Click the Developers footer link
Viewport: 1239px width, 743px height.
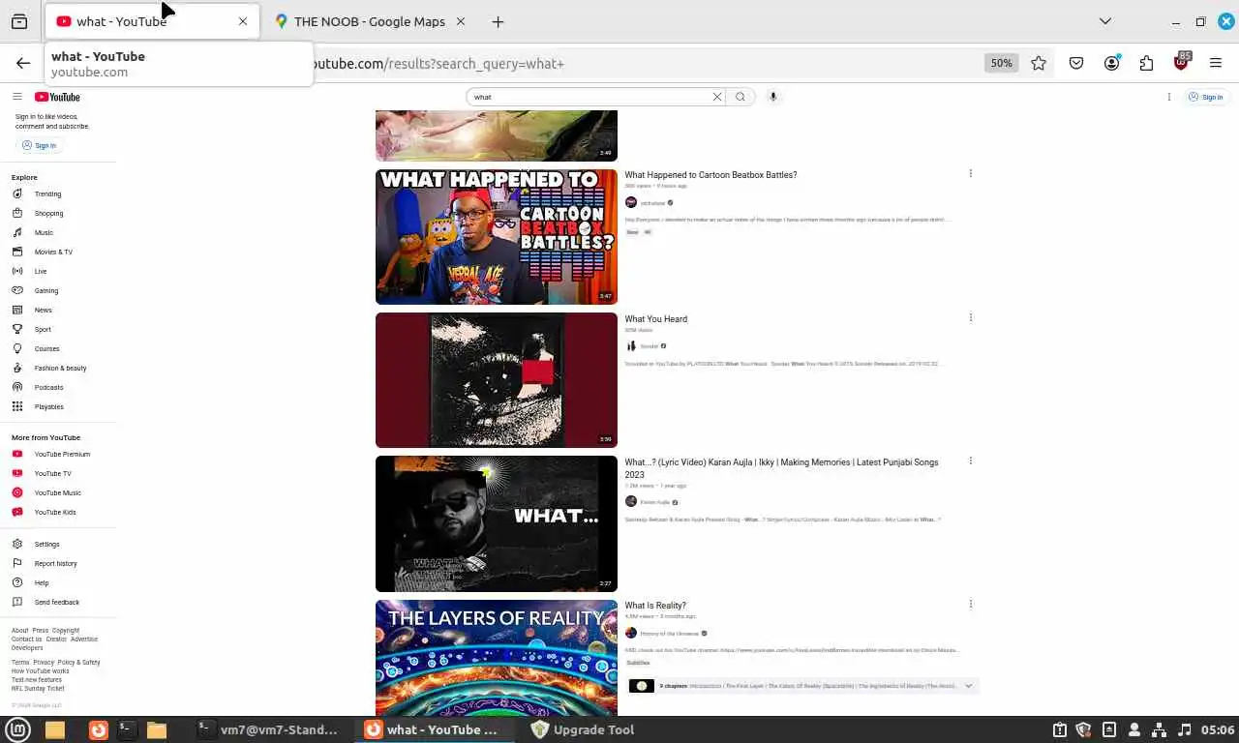pos(27,648)
